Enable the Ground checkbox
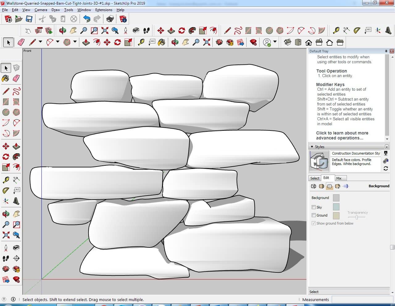 [314, 215]
